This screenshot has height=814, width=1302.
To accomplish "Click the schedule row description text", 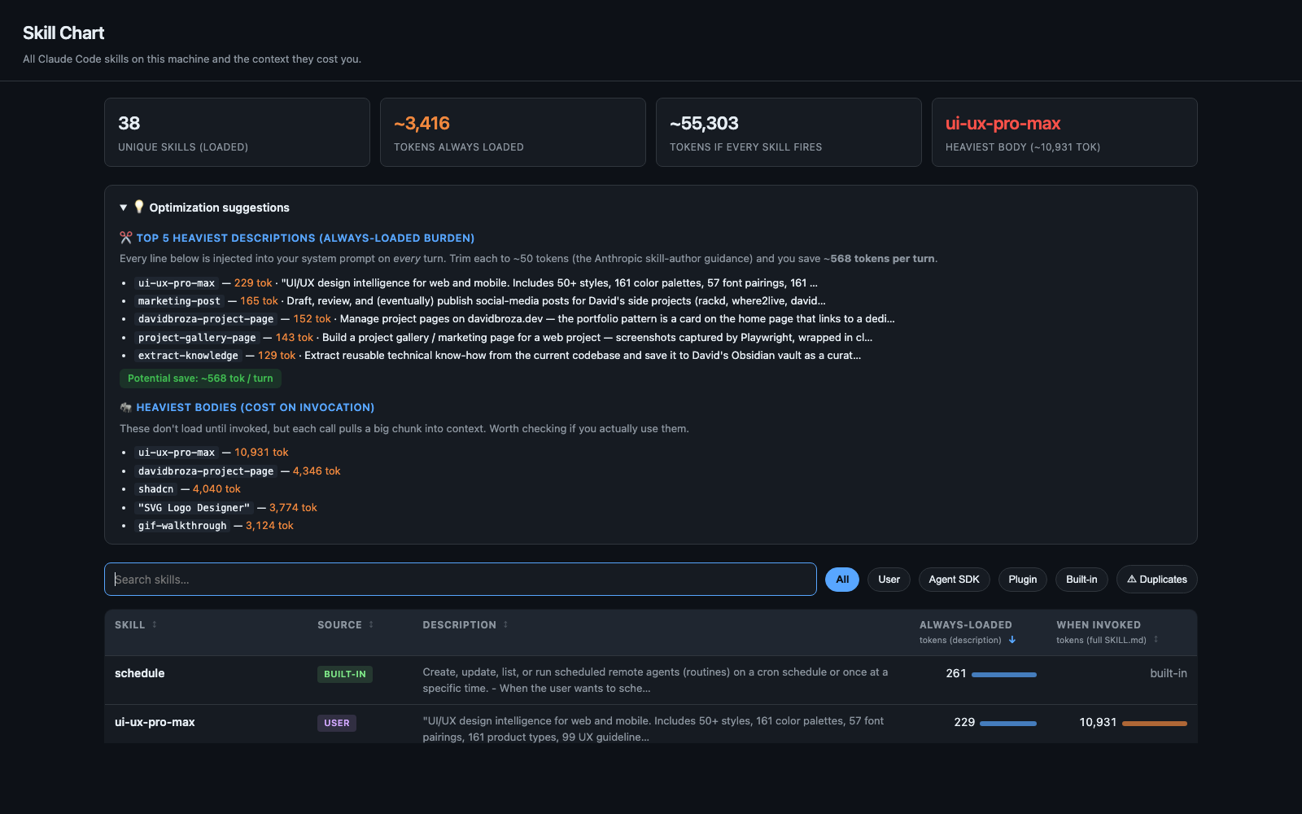I will click(655, 680).
